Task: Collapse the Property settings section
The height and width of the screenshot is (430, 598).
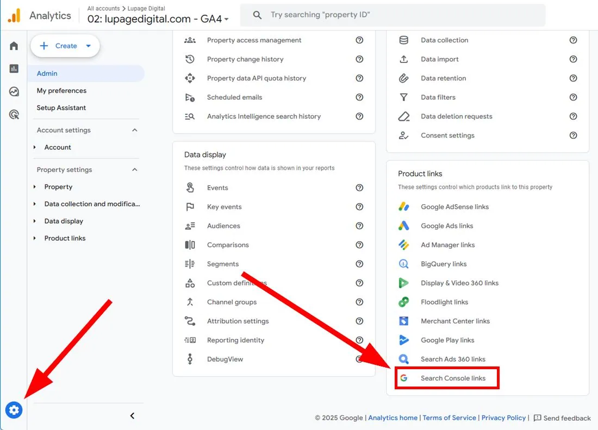Action: coord(135,169)
